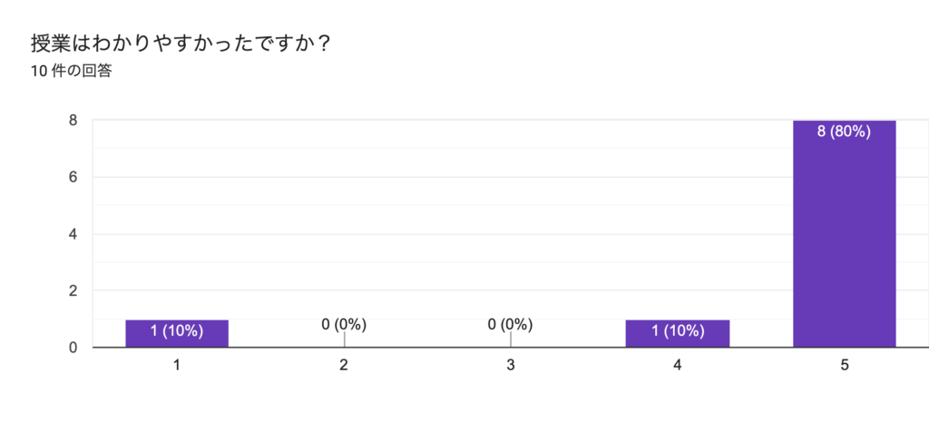
Task: Click the '1 (10%)' label above rating 1
Action: click(x=177, y=331)
